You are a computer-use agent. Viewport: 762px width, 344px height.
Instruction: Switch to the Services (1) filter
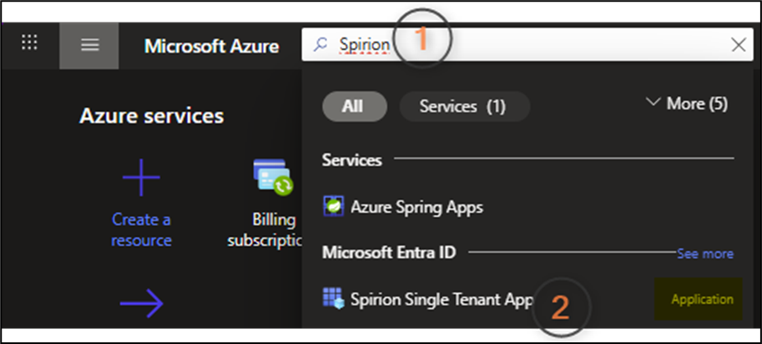pyautogui.click(x=463, y=106)
